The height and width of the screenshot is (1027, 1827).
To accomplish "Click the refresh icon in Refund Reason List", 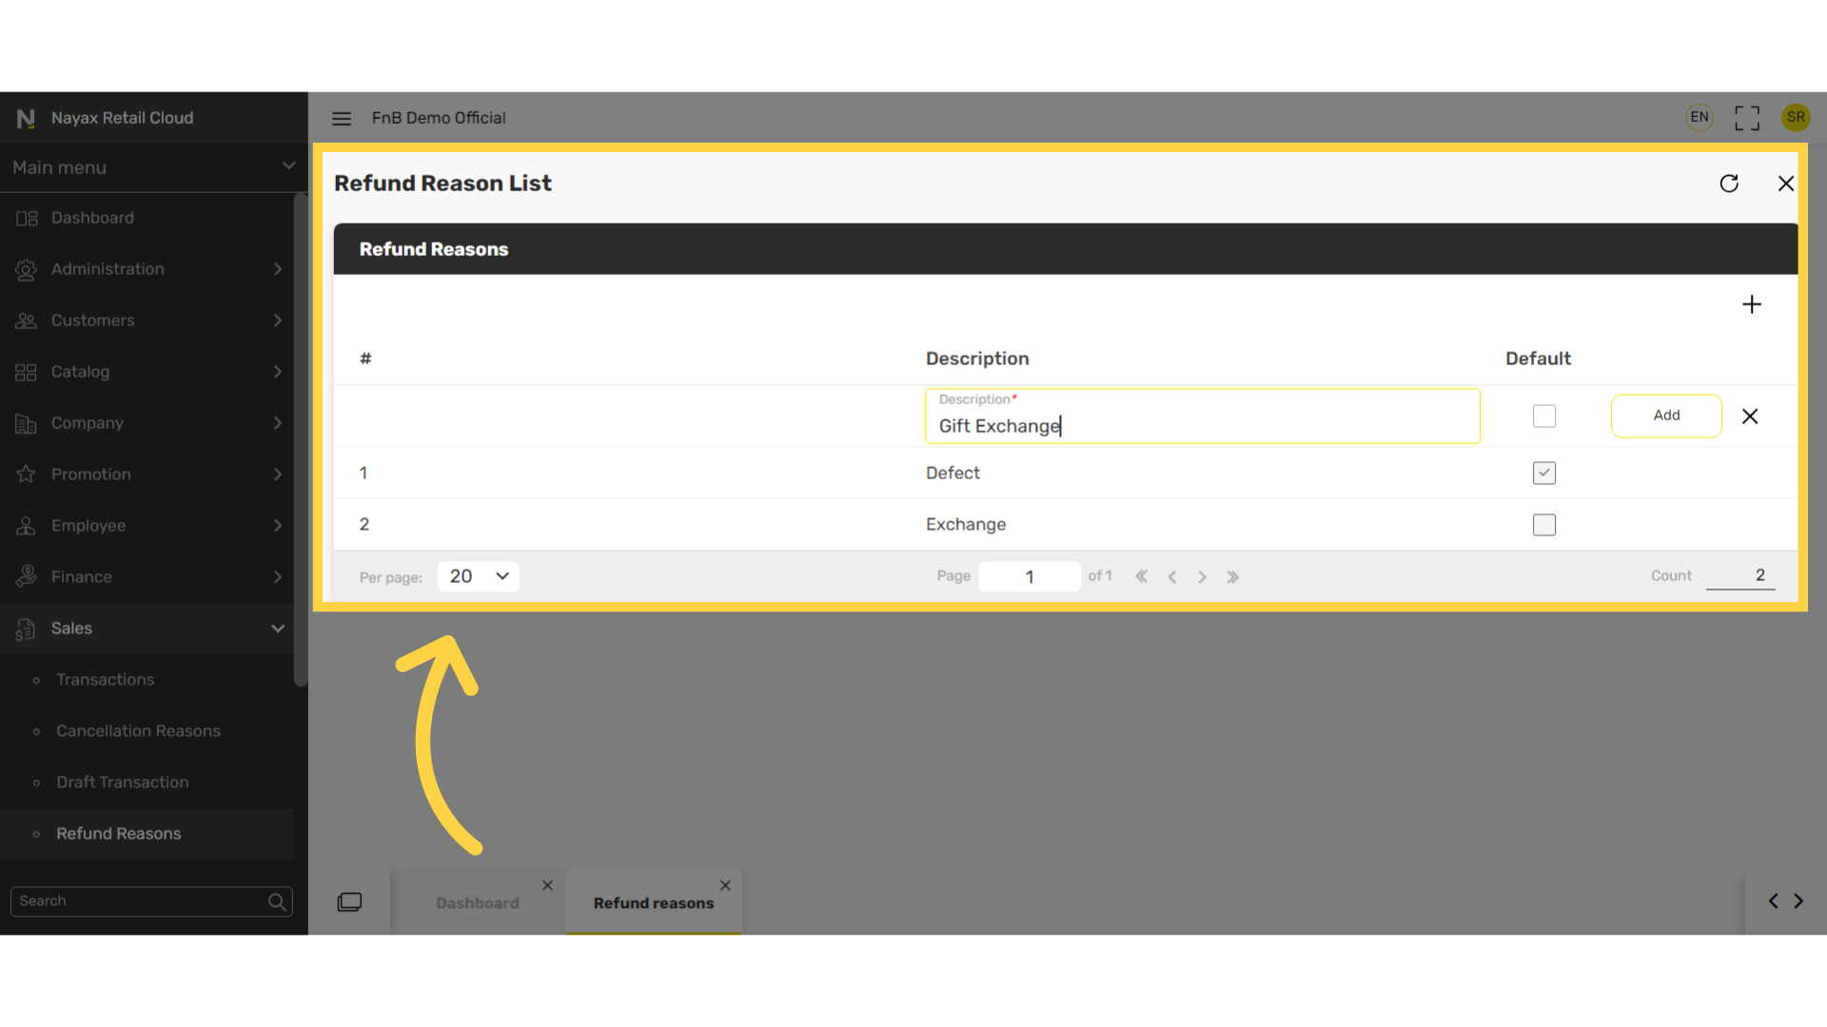I will click(1729, 184).
